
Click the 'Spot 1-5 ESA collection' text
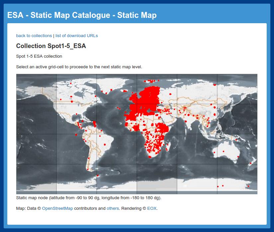[39, 56]
